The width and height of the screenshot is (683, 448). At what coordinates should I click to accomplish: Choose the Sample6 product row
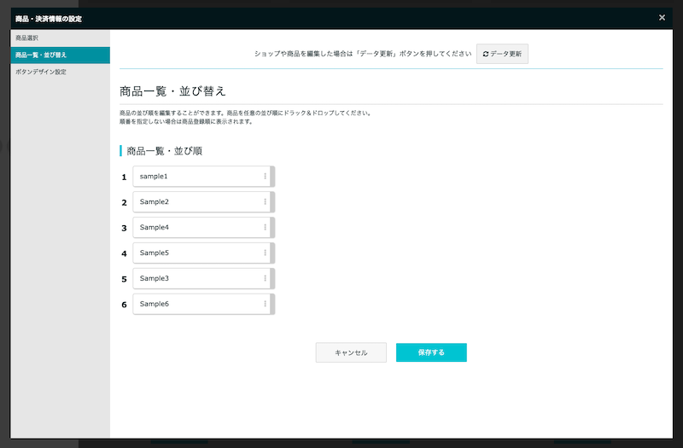(196, 305)
